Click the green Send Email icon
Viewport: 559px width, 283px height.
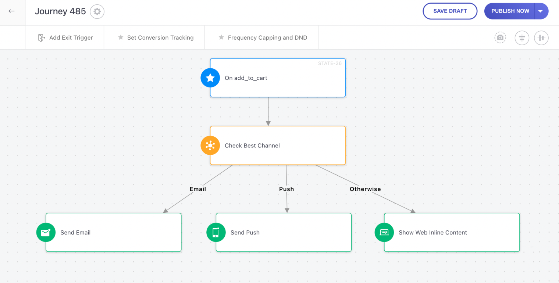pos(46,233)
